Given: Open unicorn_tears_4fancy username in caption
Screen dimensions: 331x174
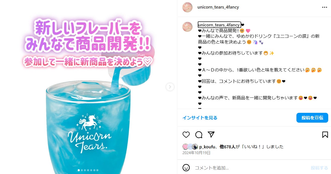Looking at the screenshot, I should [219, 25].
